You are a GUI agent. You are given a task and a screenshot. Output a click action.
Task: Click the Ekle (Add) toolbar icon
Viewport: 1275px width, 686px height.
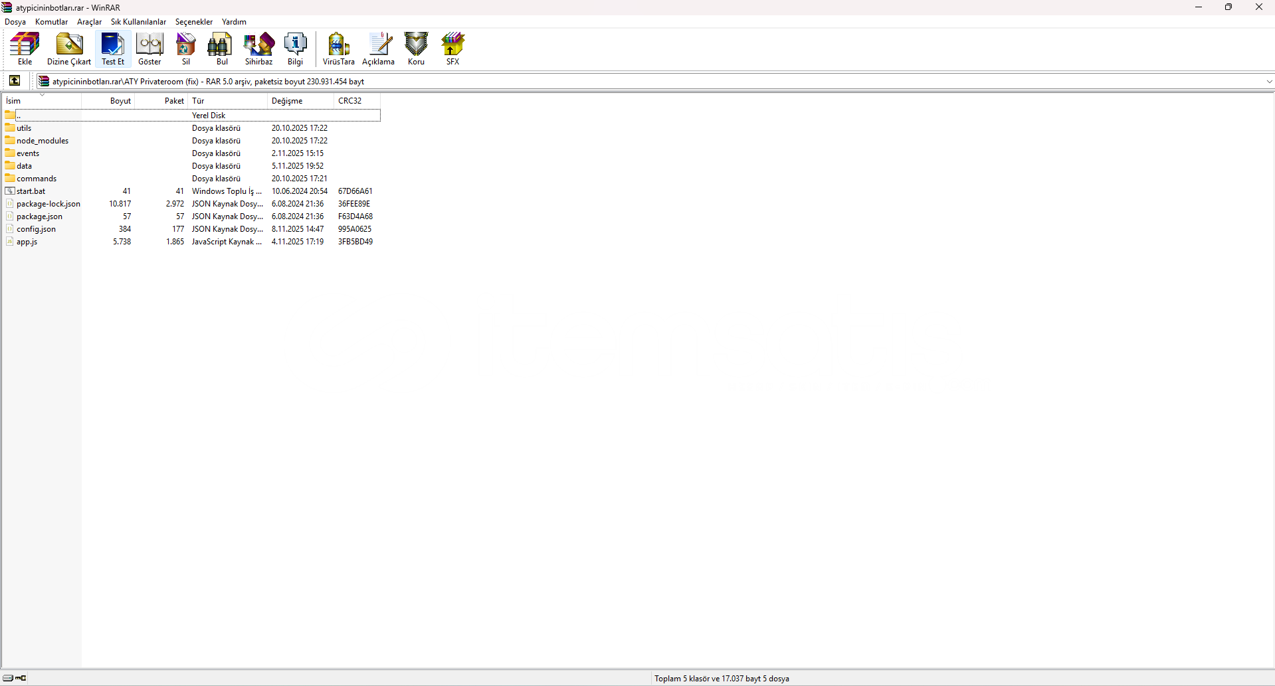(x=25, y=48)
